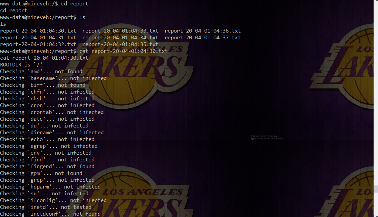Image resolution: width=378 pixels, height=217 pixels.
Task: Click the "Checking `hdparm'" line
Action: pyautogui.click(x=50, y=186)
